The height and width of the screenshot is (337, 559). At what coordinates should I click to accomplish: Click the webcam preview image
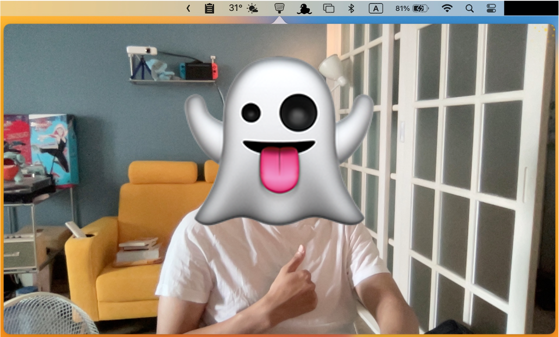pyautogui.click(x=279, y=179)
